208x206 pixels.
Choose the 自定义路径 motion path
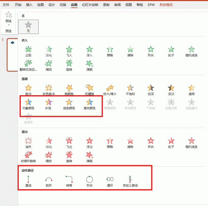(130, 181)
